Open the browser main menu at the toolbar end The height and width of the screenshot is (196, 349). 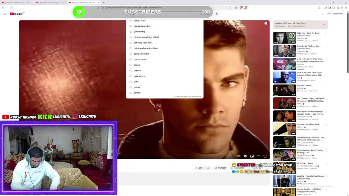346,8
